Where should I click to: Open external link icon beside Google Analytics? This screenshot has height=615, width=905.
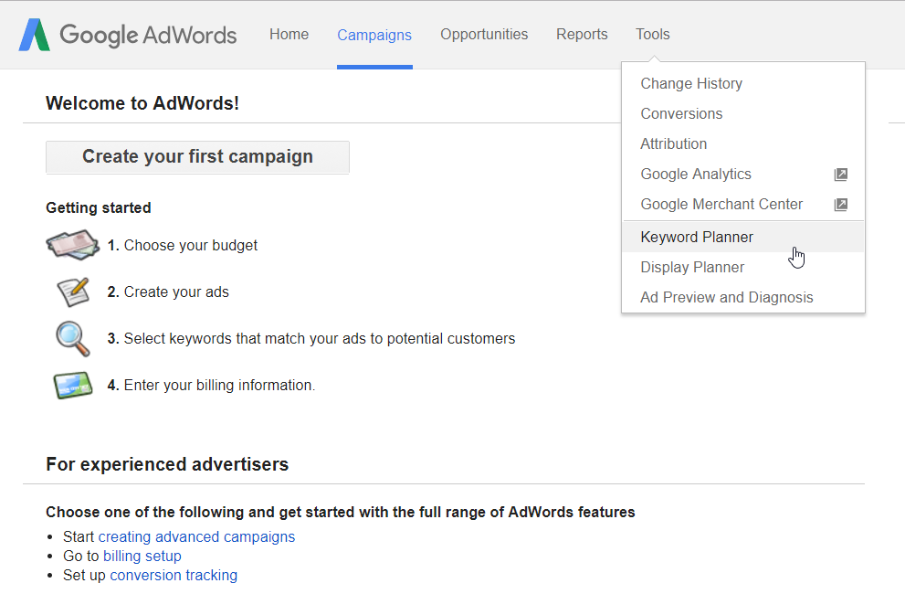pyautogui.click(x=841, y=175)
